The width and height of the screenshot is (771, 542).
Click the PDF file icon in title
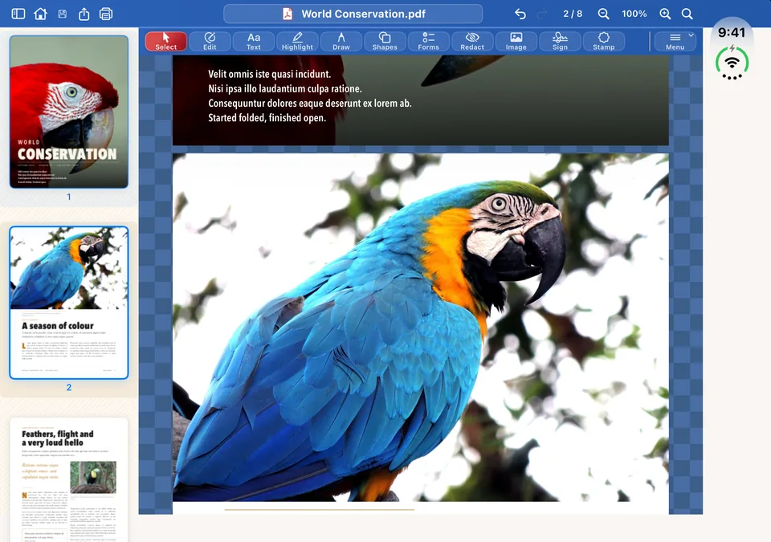pos(288,14)
